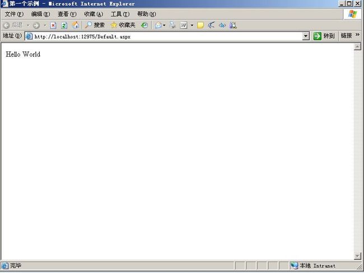This screenshot has width=364, height=273.
Task: Open the 查看(V) menu
Action: (x=67, y=14)
